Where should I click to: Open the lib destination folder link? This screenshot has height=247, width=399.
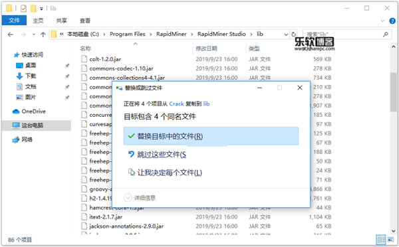[206, 104]
